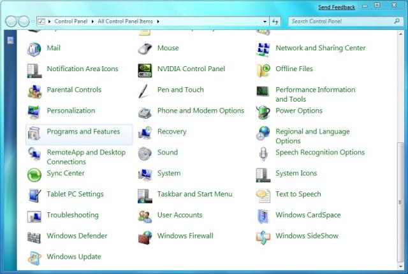Go back with the Back button

[x=11, y=21]
